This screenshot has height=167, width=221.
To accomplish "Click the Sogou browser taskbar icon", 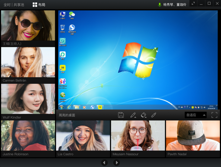I will tap(92, 107).
